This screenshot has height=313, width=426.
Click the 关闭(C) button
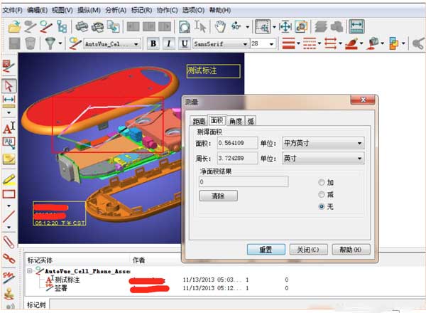pyautogui.click(x=308, y=249)
